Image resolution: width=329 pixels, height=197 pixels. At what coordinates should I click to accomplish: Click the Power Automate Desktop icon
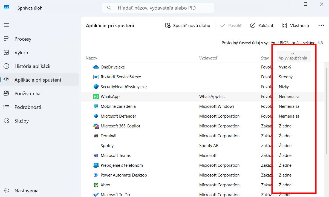(96, 175)
